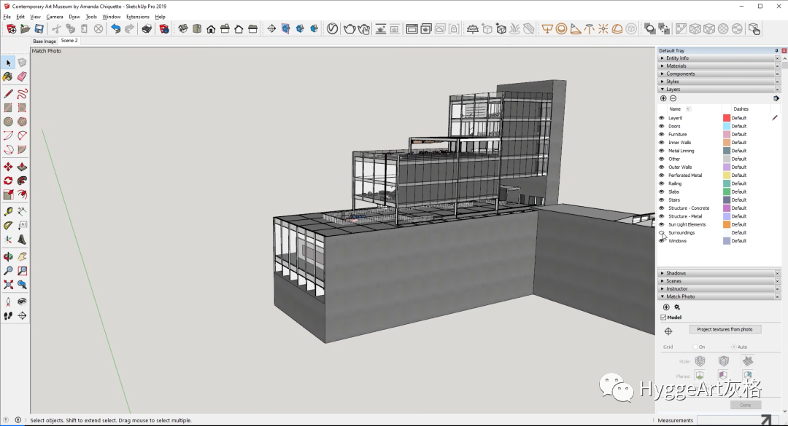Click Layer0 red color swatch
This screenshot has width=788, height=426.
[726, 118]
